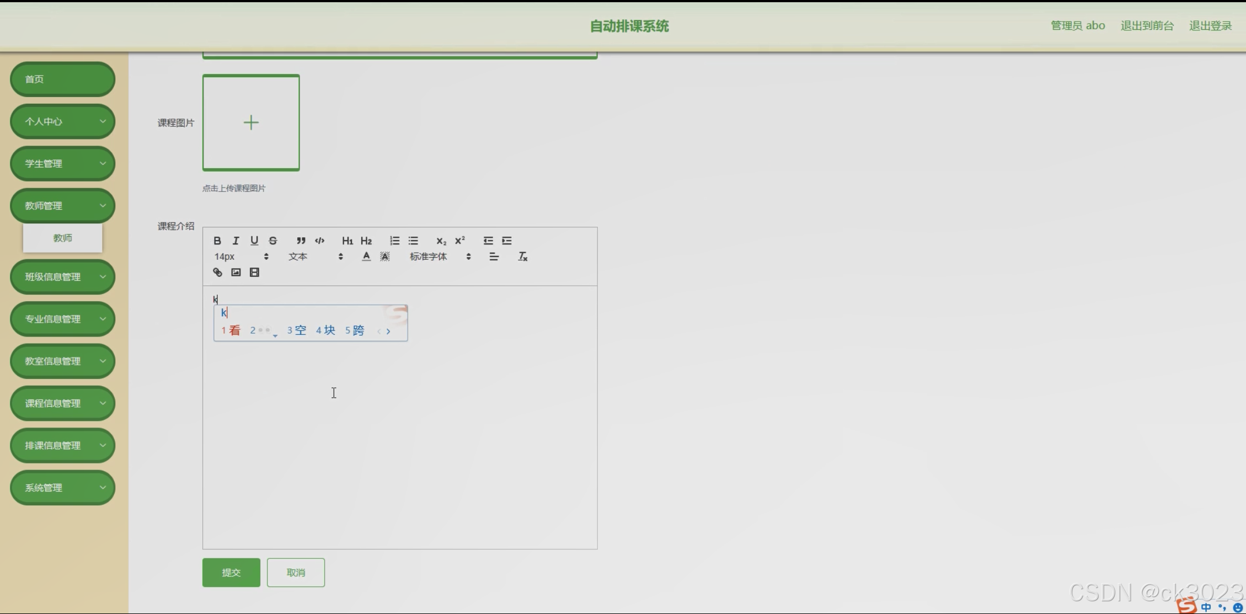Toggle bold formatting in the editor
This screenshot has width=1246, height=614.
click(x=217, y=241)
